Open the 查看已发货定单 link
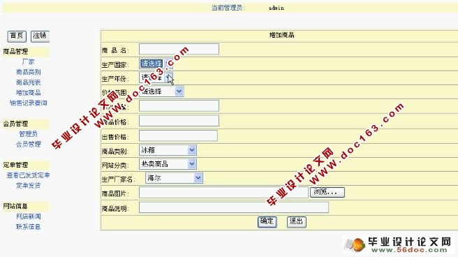The width and height of the screenshot is (458, 257). pyautogui.click(x=28, y=175)
